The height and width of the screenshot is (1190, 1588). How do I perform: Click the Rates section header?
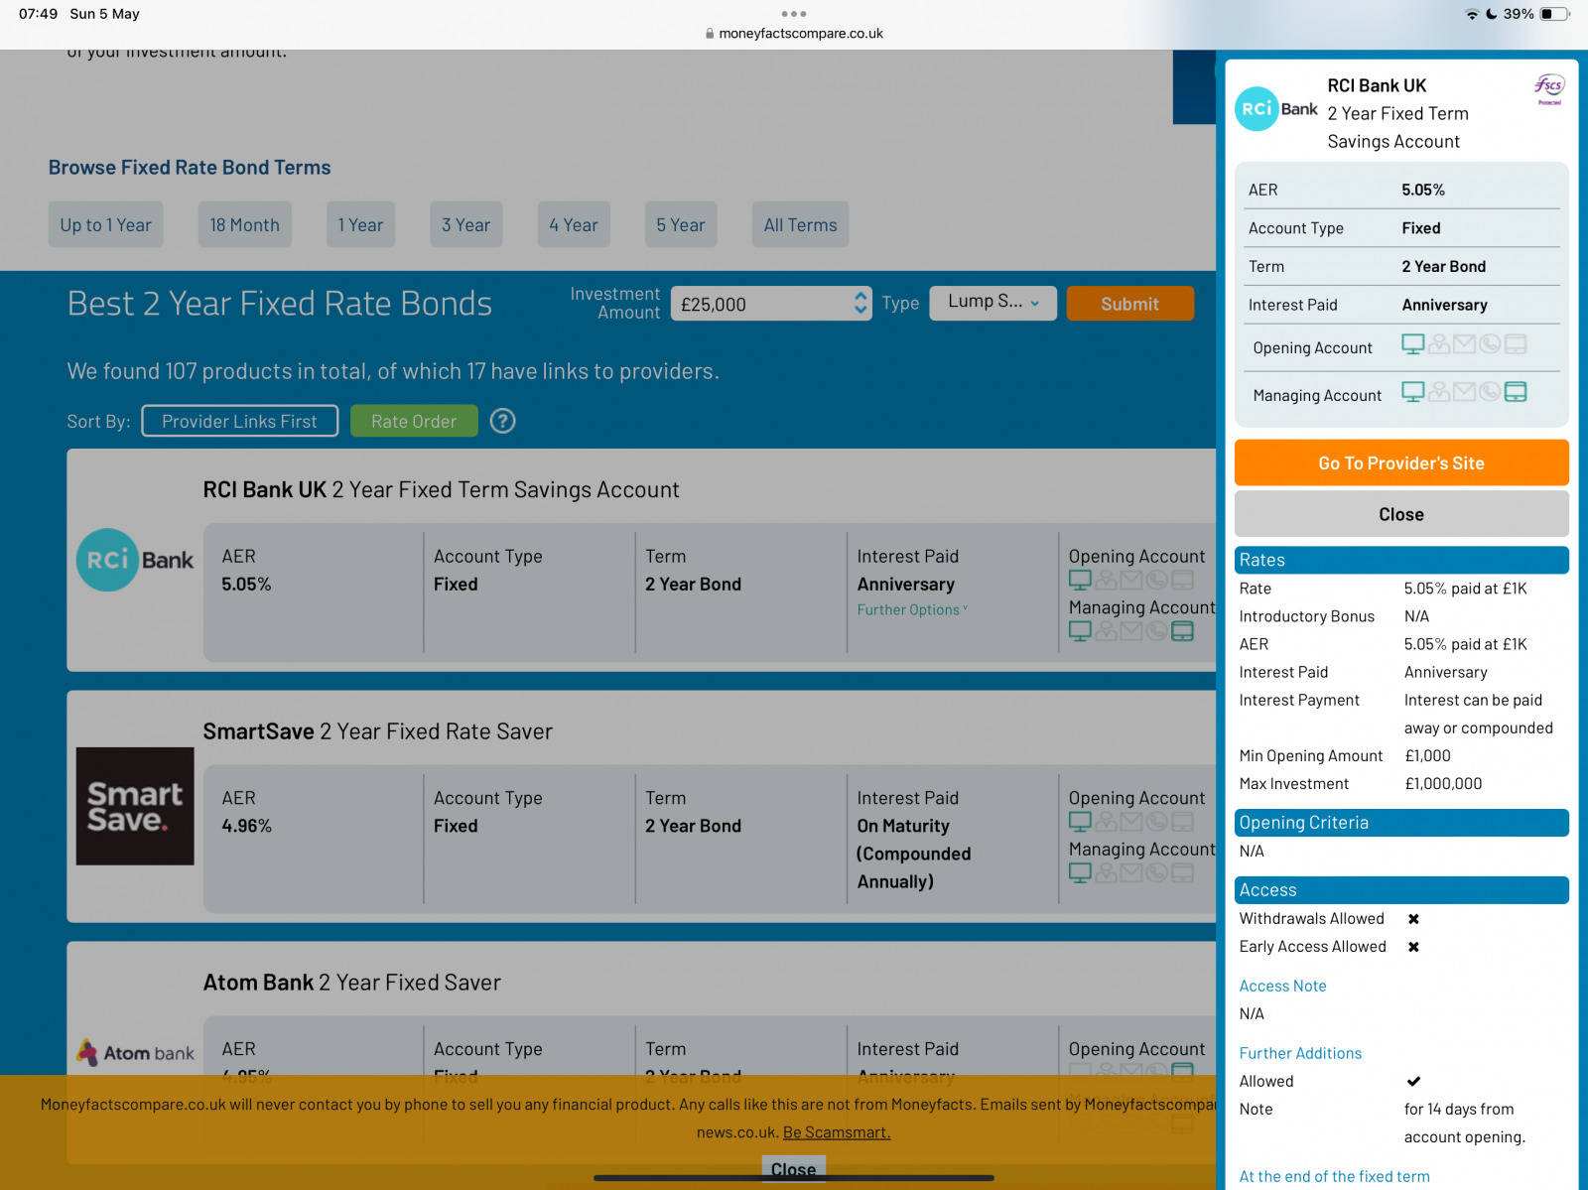[1401, 560]
